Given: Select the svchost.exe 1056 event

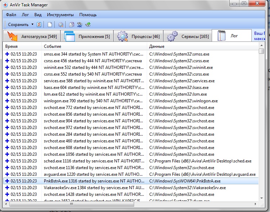Looking at the screenshot, I should 94,154.
